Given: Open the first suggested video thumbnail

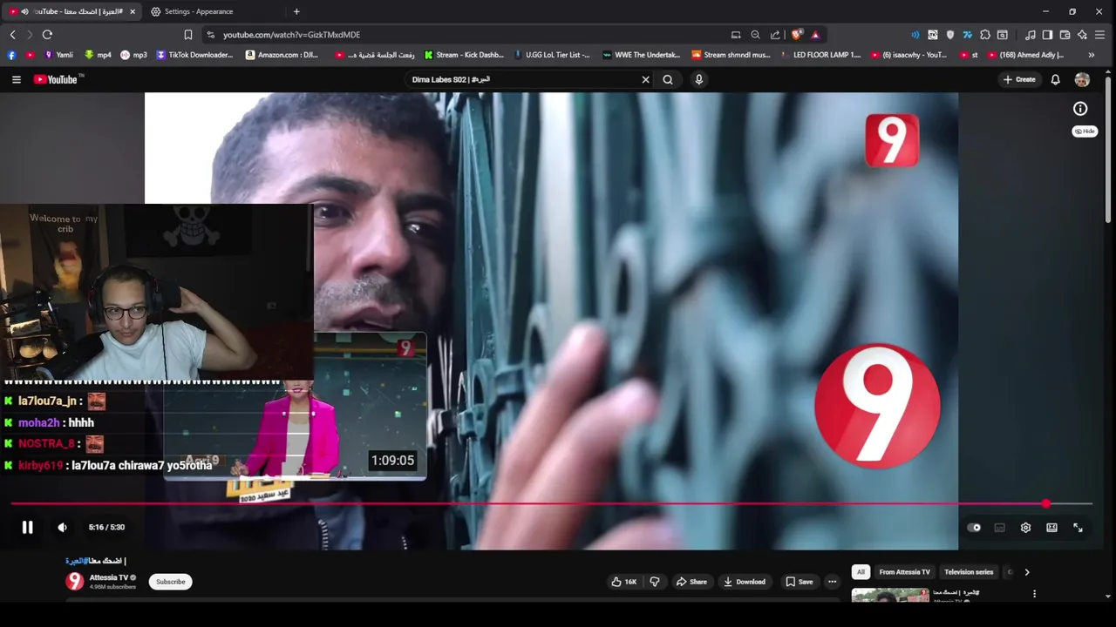Looking at the screenshot, I should coord(890,595).
